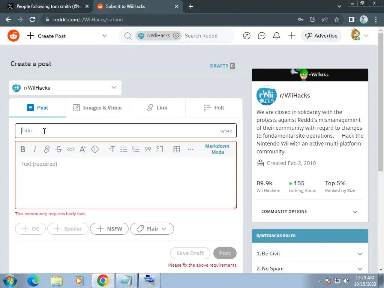Select the Images & Video tab
Viewport: 384px width, 288px height.
coord(97,108)
